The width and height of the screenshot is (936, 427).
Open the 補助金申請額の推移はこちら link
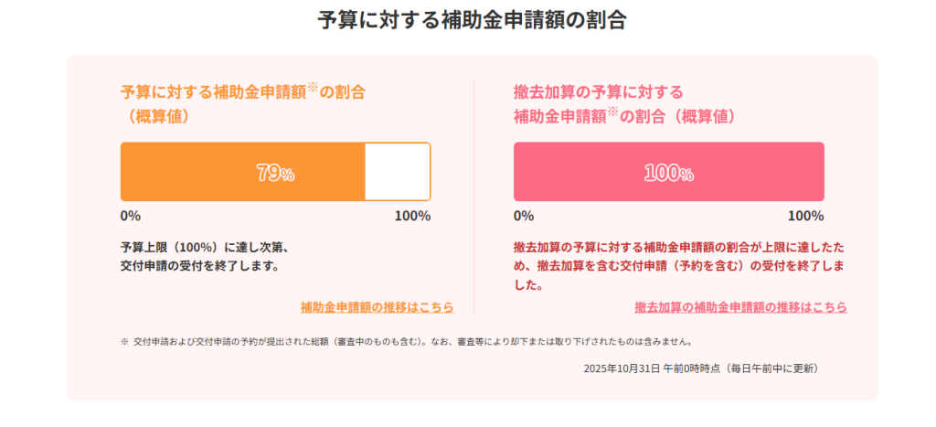click(x=377, y=307)
